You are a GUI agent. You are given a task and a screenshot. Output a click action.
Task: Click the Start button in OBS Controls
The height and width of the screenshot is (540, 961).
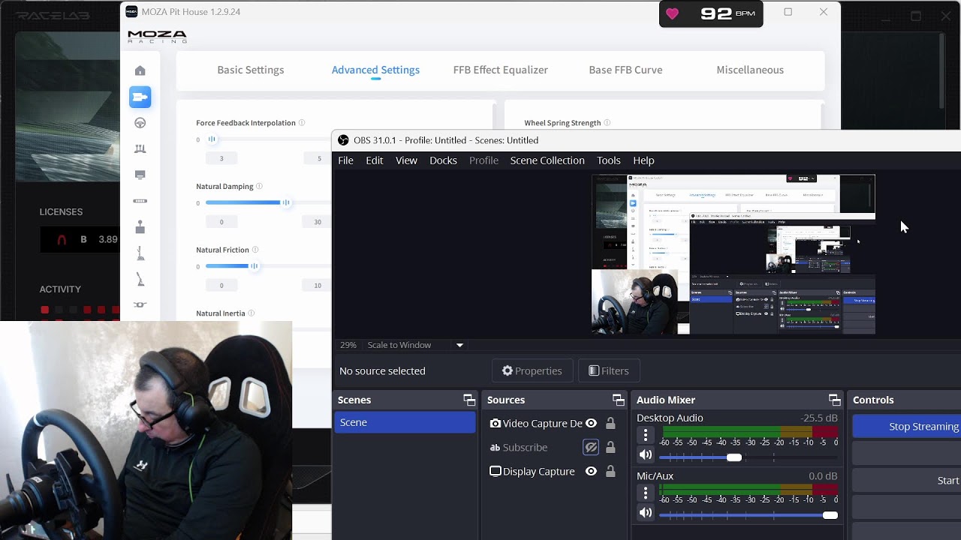click(907, 480)
